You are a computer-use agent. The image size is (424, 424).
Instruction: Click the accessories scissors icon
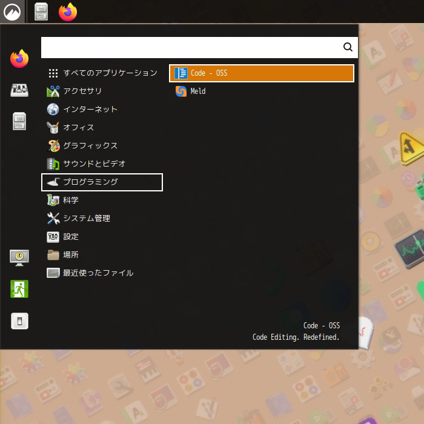(x=53, y=91)
